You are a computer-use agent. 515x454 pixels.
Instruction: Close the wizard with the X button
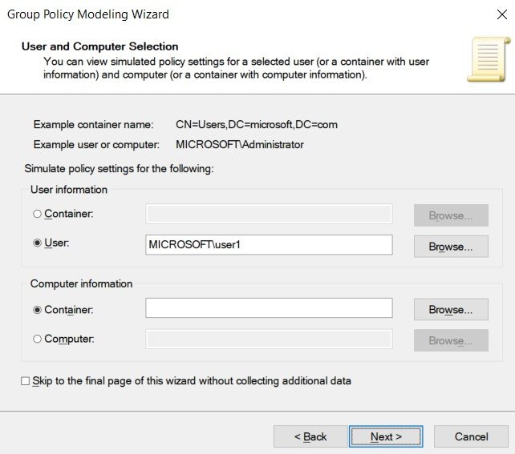tap(502, 14)
